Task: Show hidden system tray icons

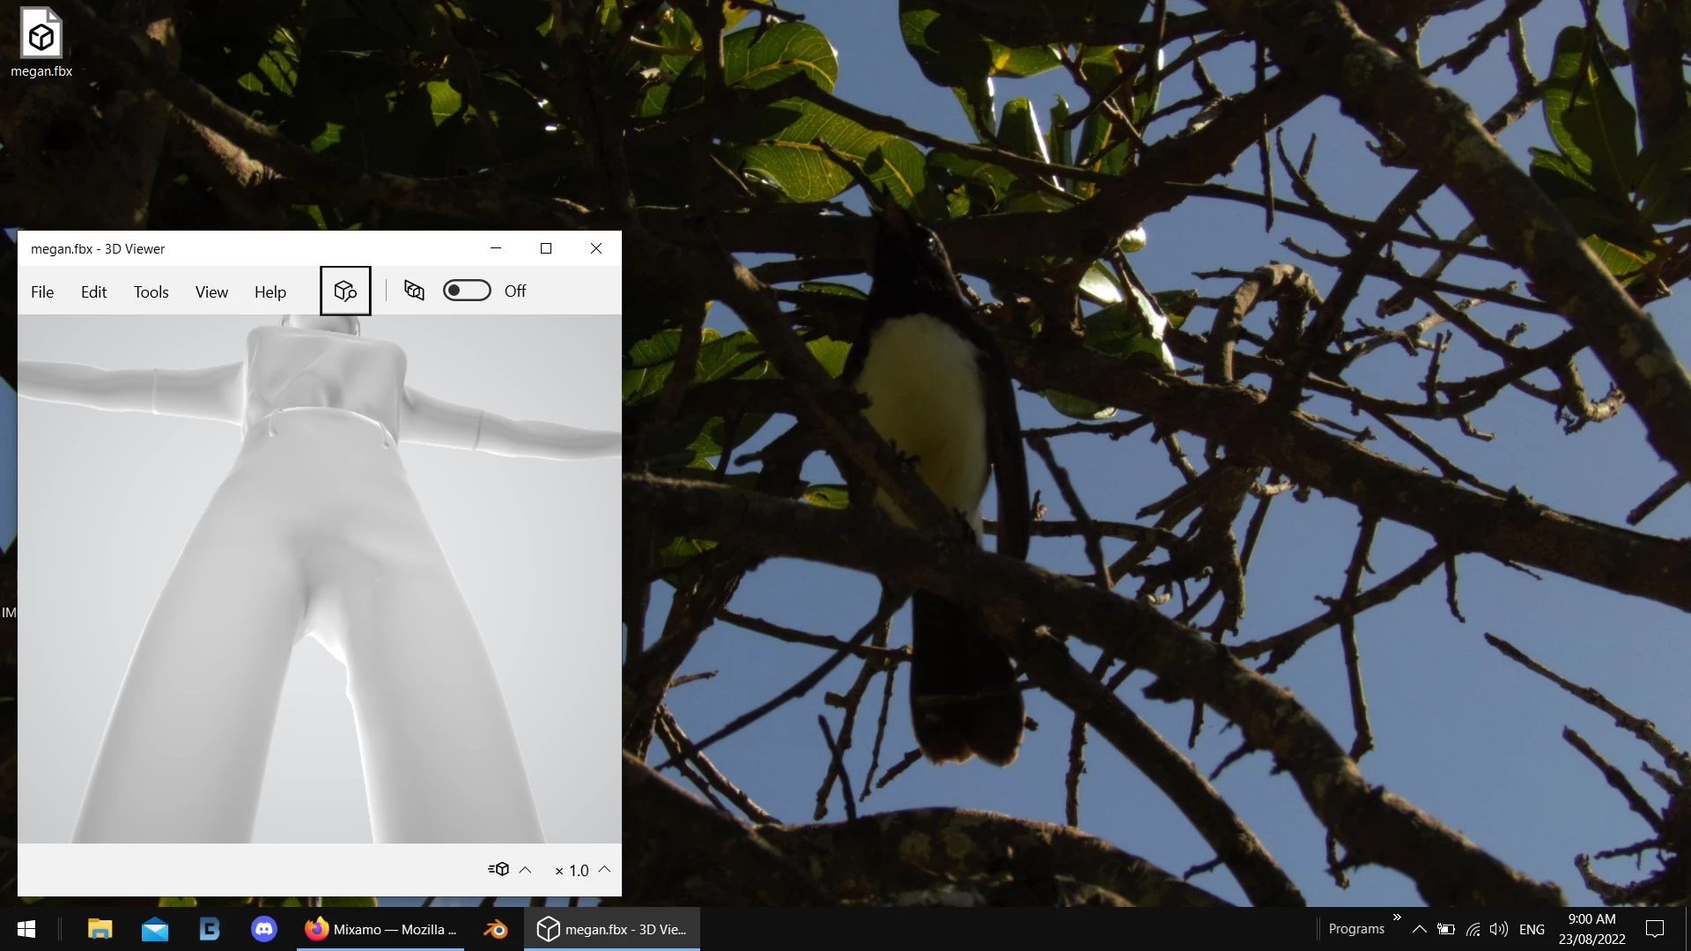Action: tap(1419, 929)
